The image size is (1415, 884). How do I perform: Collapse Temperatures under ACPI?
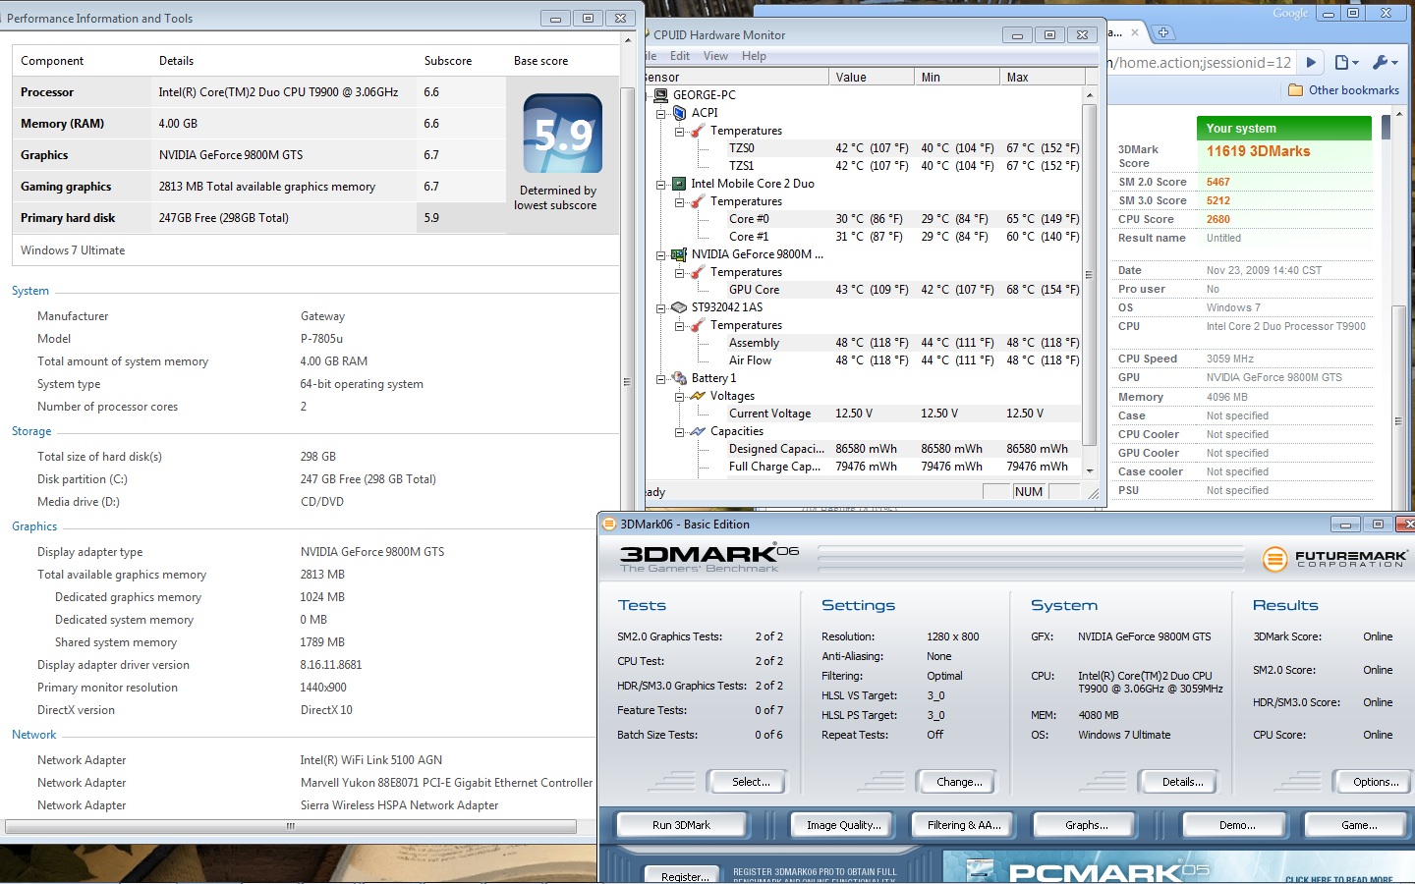pos(679,131)
